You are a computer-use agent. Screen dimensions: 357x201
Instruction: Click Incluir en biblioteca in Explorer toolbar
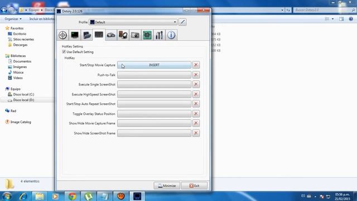42,19
